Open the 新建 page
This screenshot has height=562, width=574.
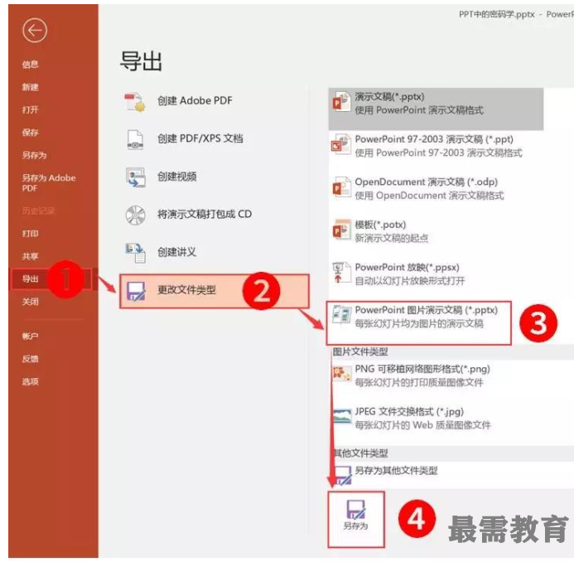tap(30, 87)
